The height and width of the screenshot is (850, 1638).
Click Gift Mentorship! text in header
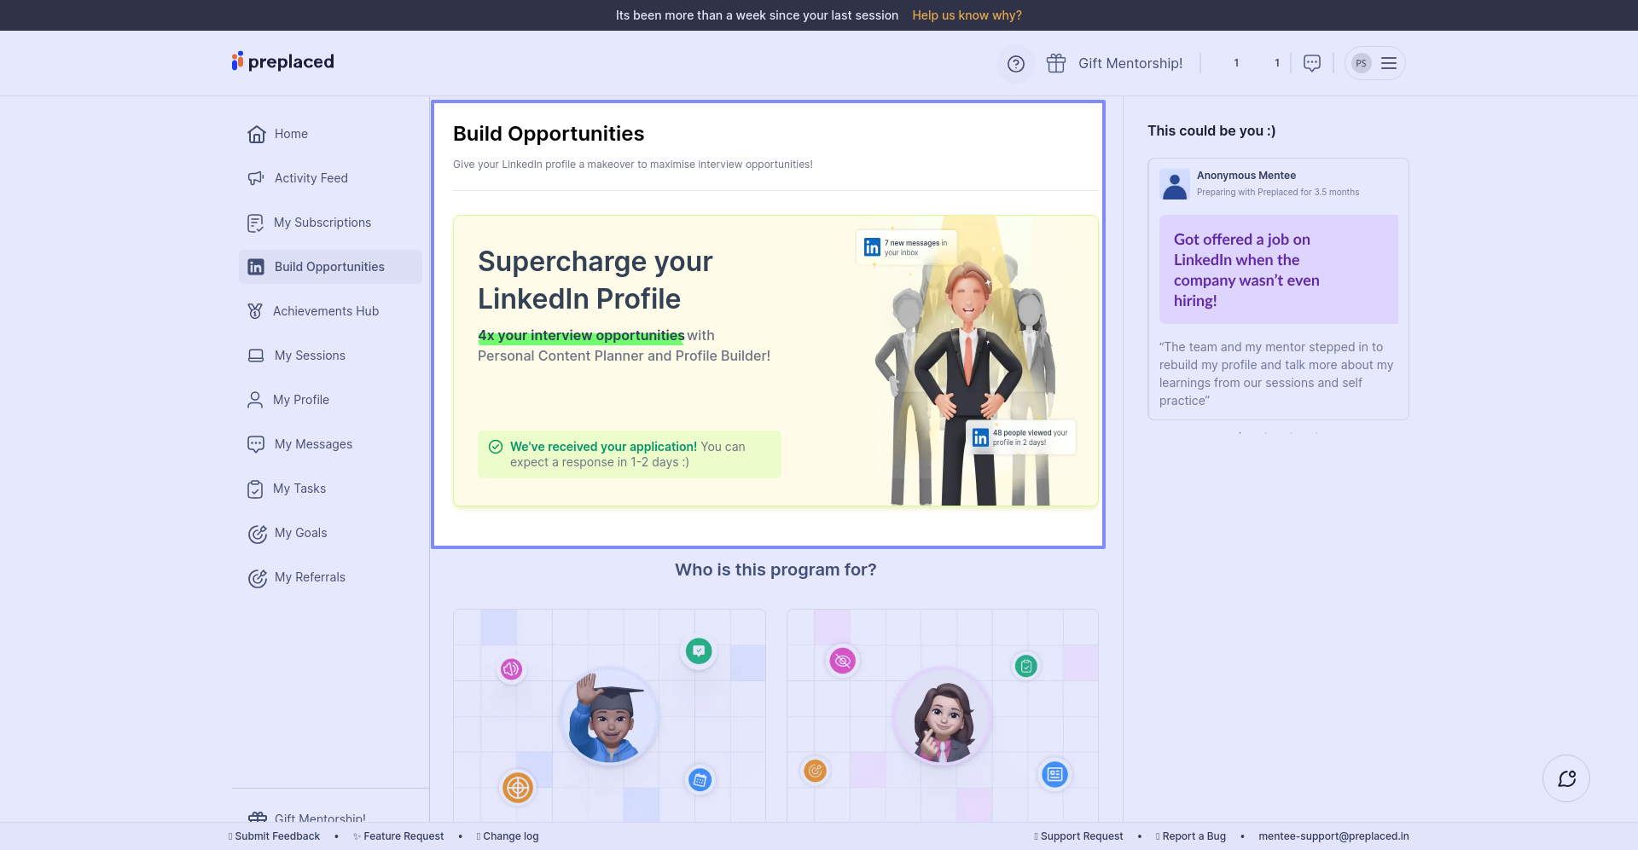pyautogui.click(x=1130, y=63)
